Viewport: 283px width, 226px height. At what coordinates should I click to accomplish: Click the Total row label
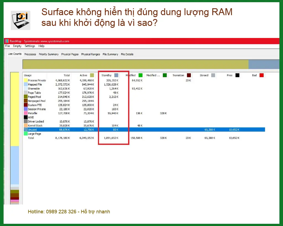31,138
